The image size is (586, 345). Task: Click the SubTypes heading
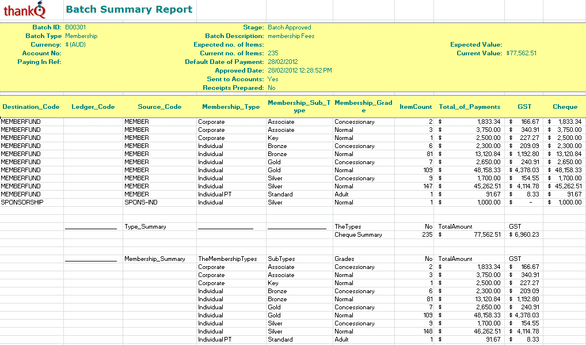[281, 259]
